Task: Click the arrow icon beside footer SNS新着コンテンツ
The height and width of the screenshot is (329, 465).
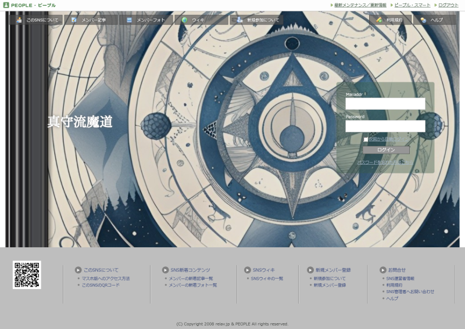Action: 165,270
